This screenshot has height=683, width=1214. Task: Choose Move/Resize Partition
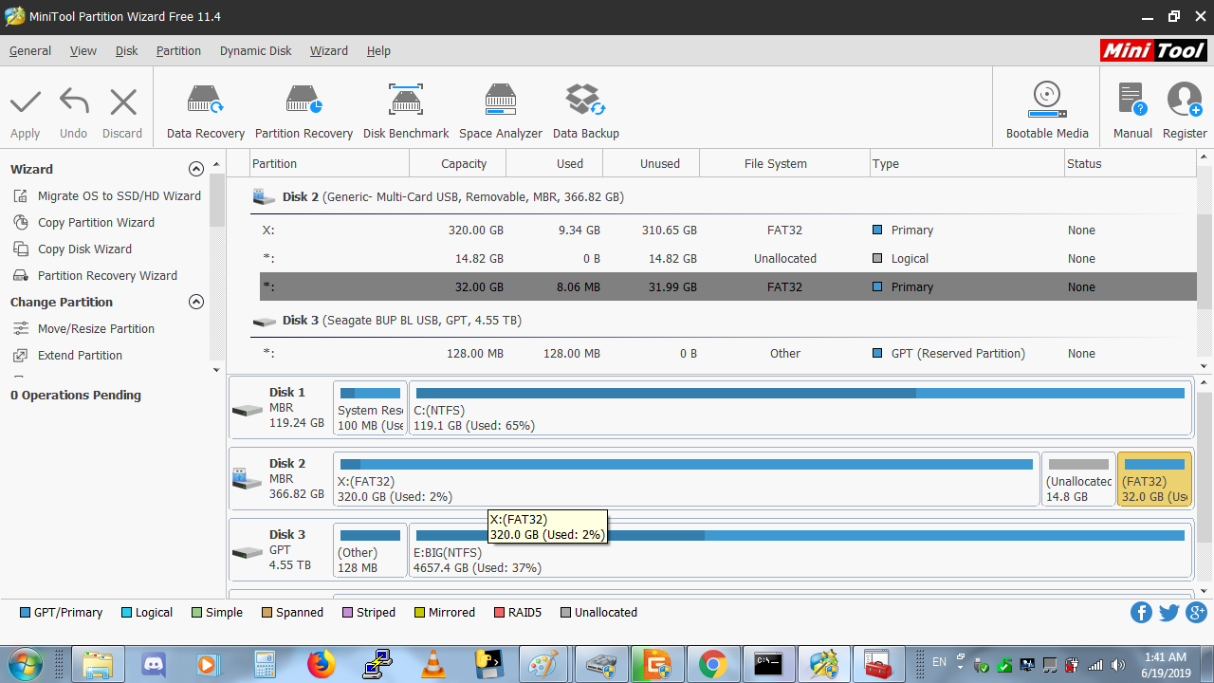tap(96, 328)
